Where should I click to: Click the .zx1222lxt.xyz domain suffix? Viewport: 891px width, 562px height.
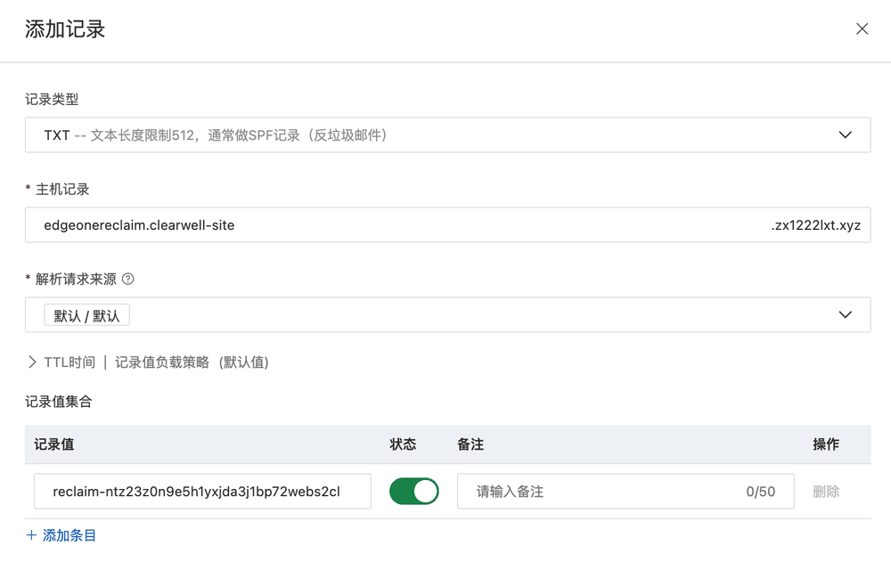(x=816, y=225)
